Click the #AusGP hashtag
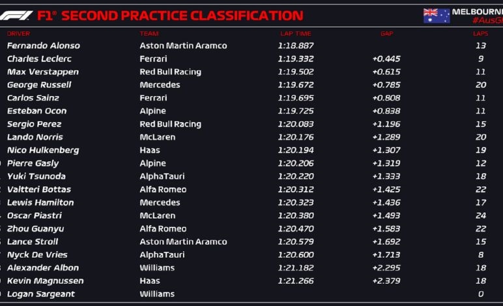Viewport: 503px width, 306px height. [487, 21]
